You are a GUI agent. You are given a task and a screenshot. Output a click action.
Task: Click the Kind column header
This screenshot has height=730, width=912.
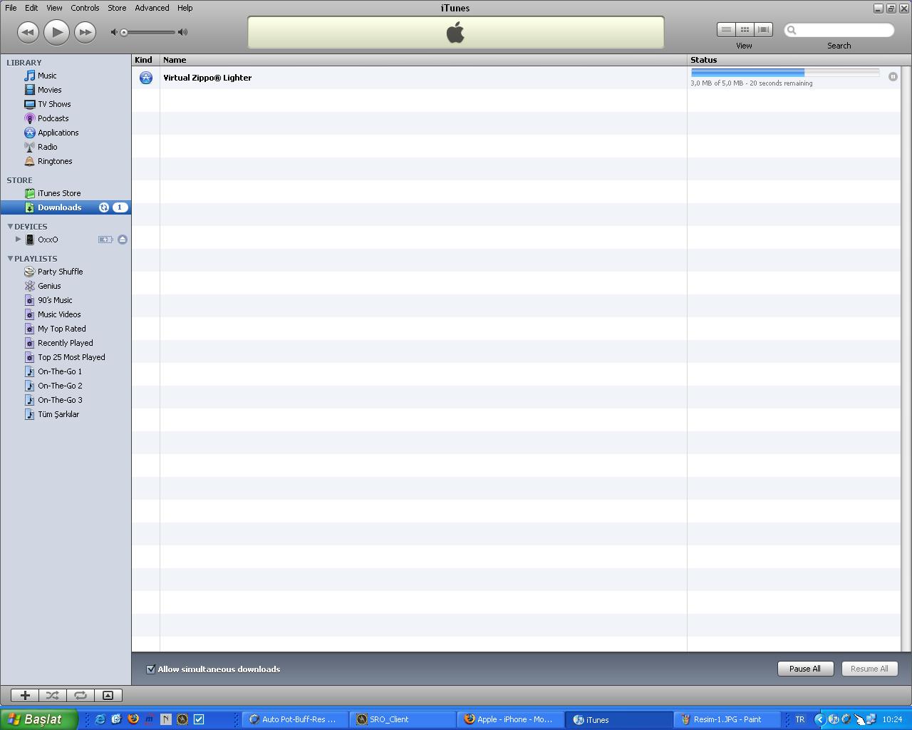pos(145,60)
